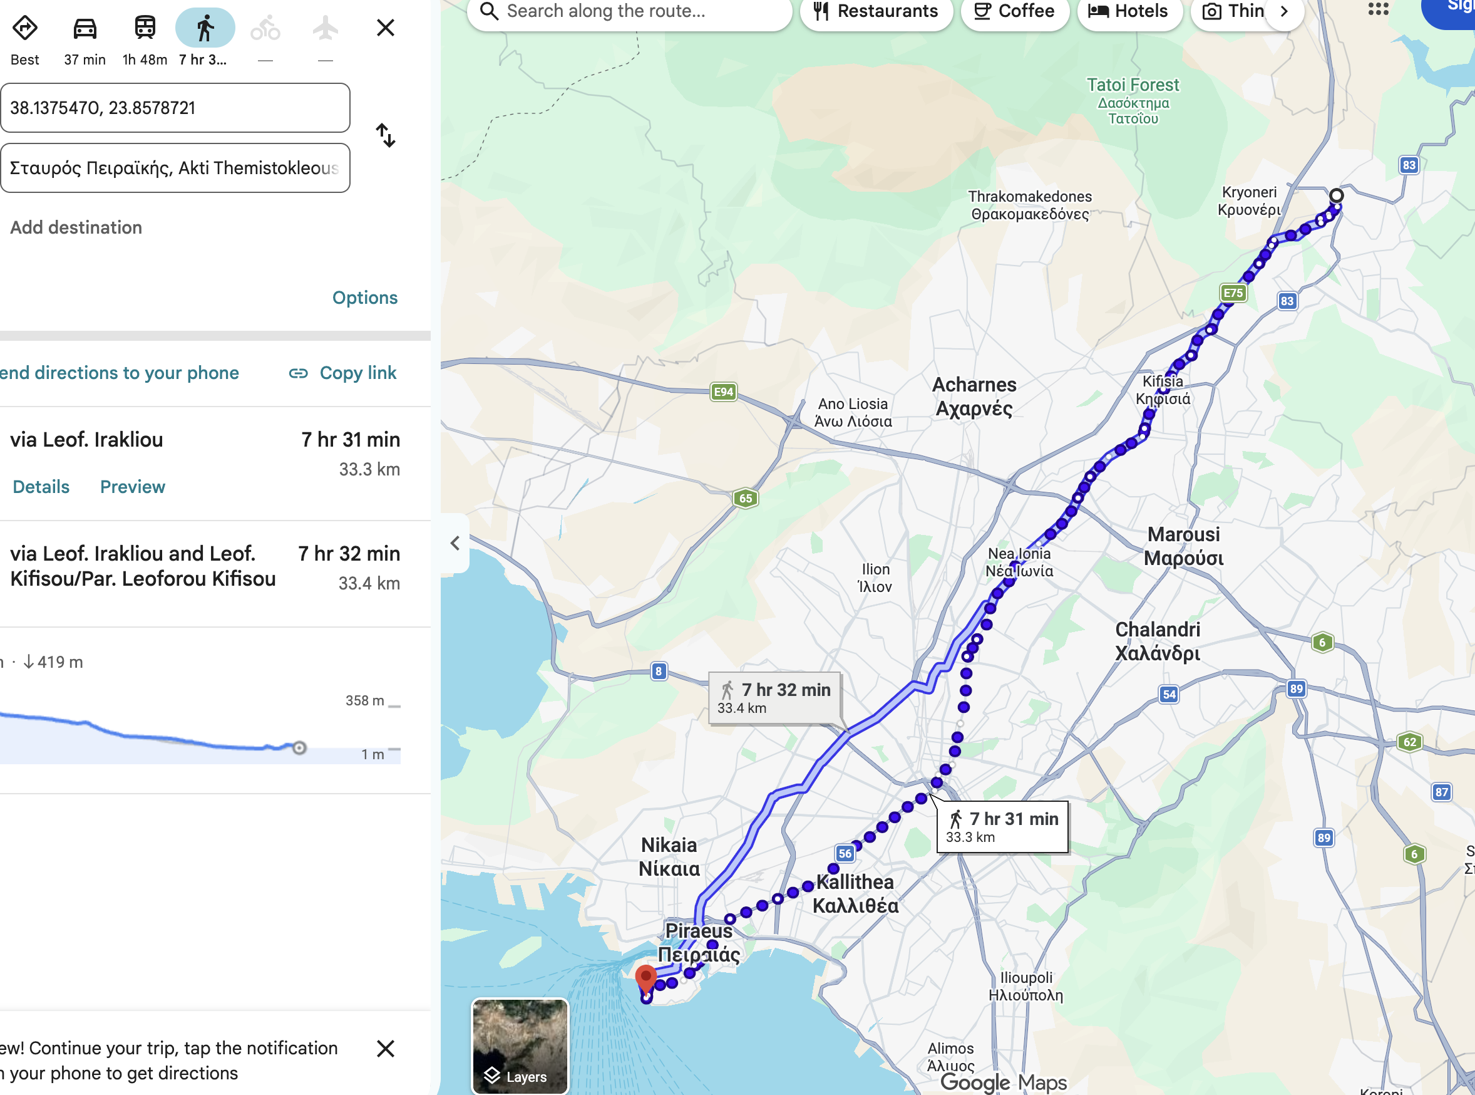
Task: Open route Options
Action: click(x=365, y=298)
